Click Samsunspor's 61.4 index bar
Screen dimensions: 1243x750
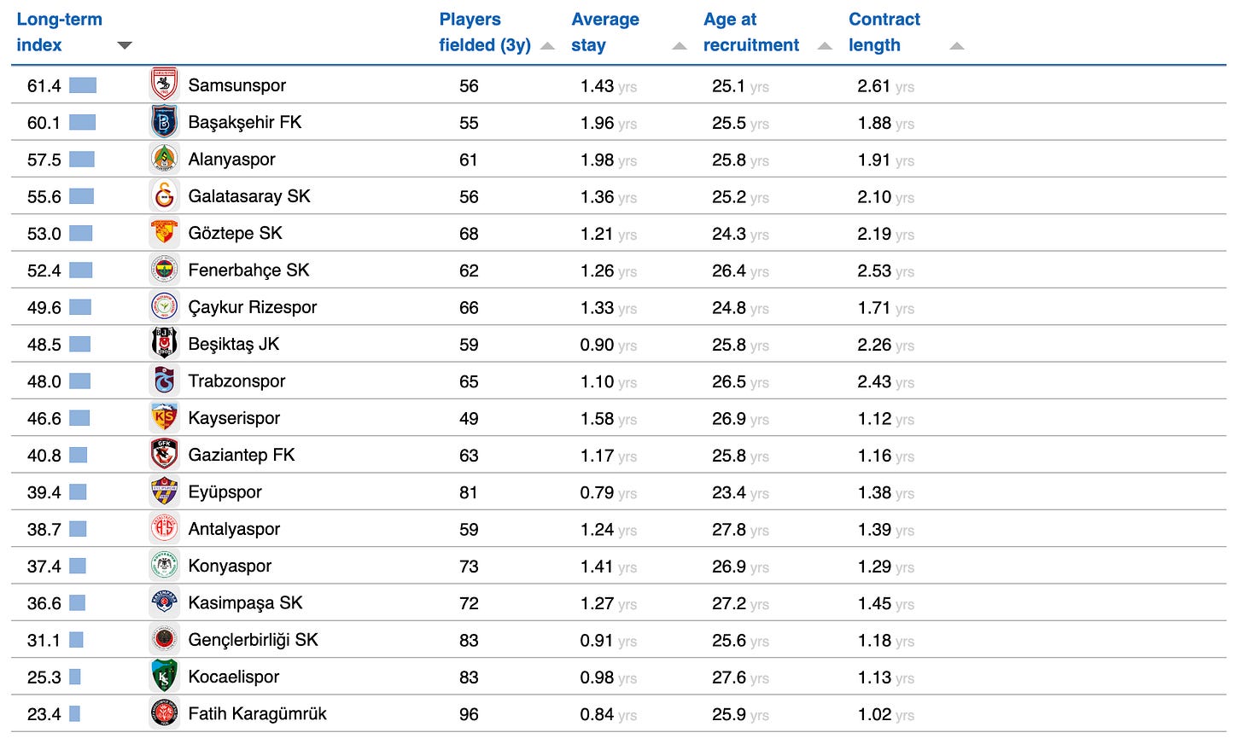pyautogui.click(x=83, y=85)
